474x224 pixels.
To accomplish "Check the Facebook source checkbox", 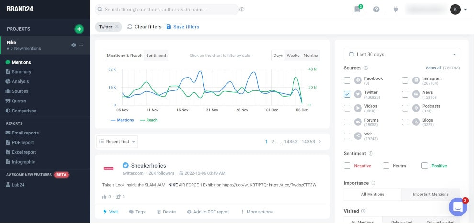I will [x=347, y=80].
